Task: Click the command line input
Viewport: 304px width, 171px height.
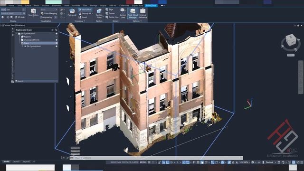Action: [156, 158]
